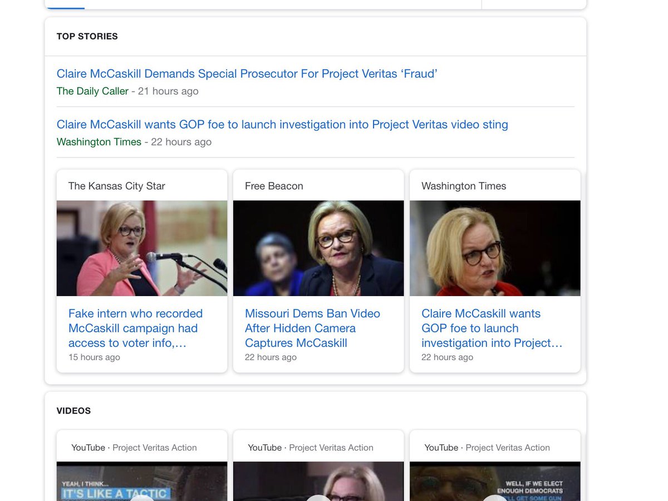Open Washington Times card image
The height and width of the screenshot is (501, 668).
[x=495, y=248]
